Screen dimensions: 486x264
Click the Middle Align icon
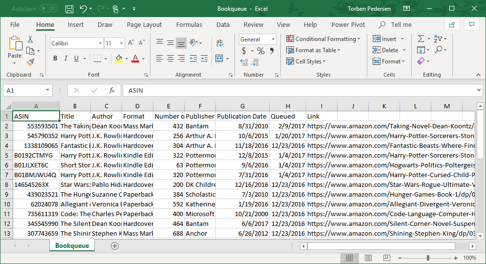point(170,42)
